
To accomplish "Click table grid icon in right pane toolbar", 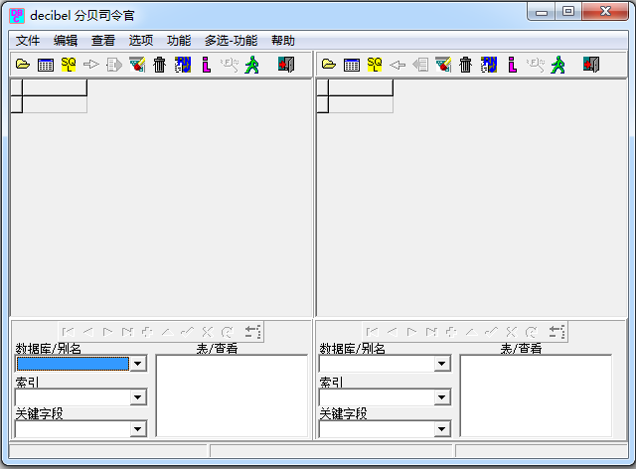I will point(351,65).
